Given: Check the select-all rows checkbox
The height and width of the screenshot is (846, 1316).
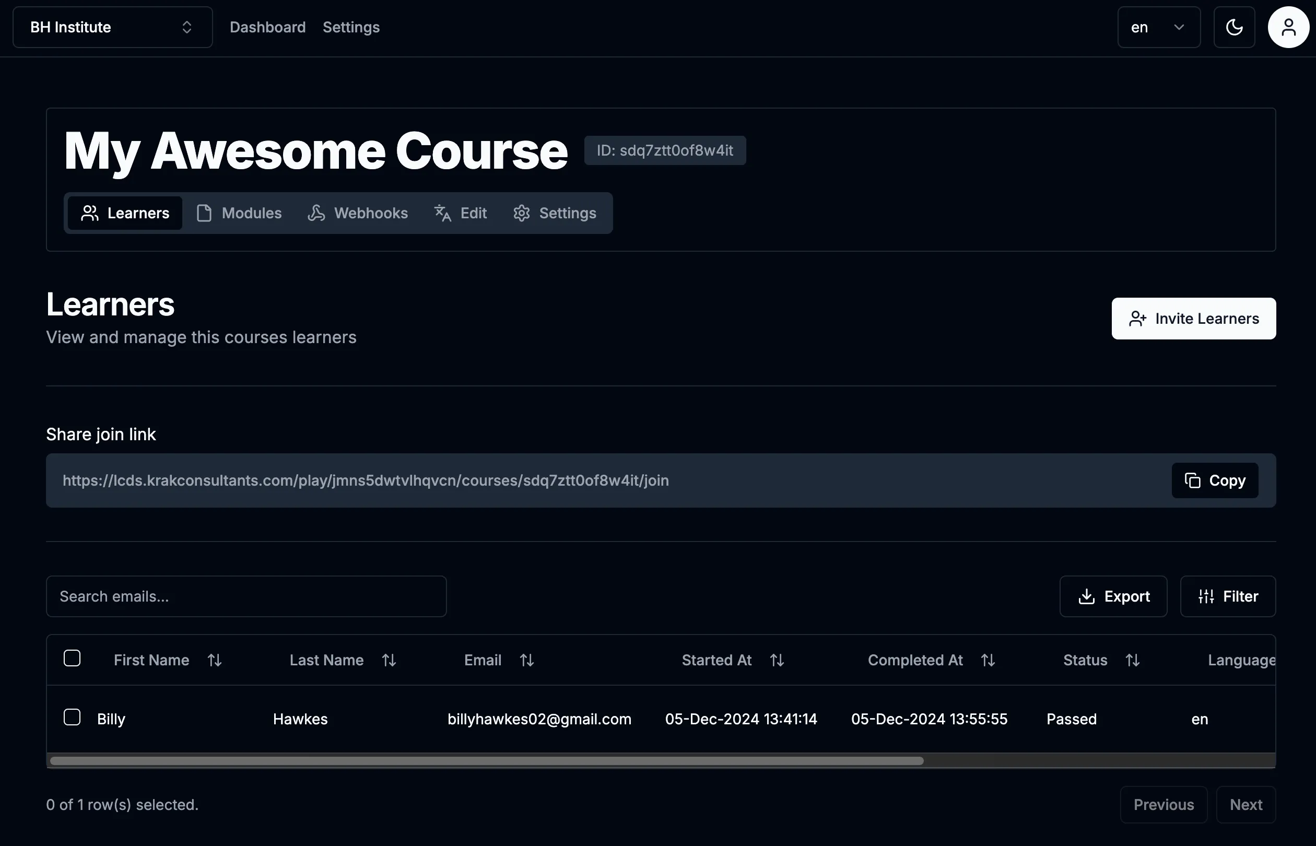Looking at the screenshot, I should [72, 658].
